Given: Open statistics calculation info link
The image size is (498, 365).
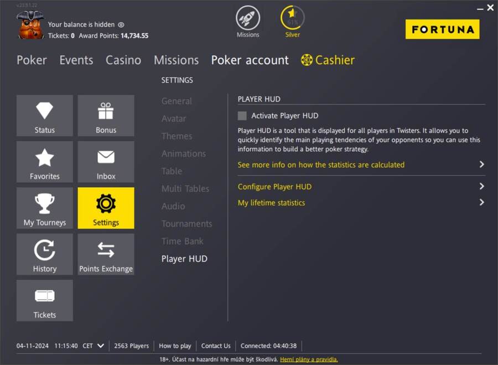Looking at the screenshot, I should 321,164.
